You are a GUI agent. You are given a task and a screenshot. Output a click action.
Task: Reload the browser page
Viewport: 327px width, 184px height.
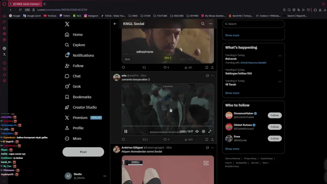coord(20,10)
